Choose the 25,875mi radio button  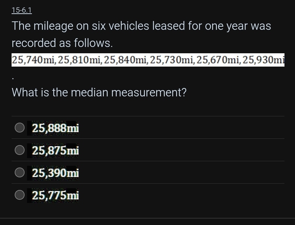click(20, 150)
